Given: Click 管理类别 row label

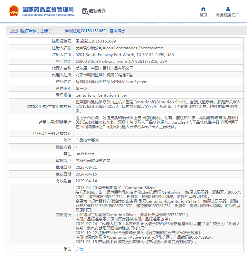Looking at the screenshot, I should 63,89.
